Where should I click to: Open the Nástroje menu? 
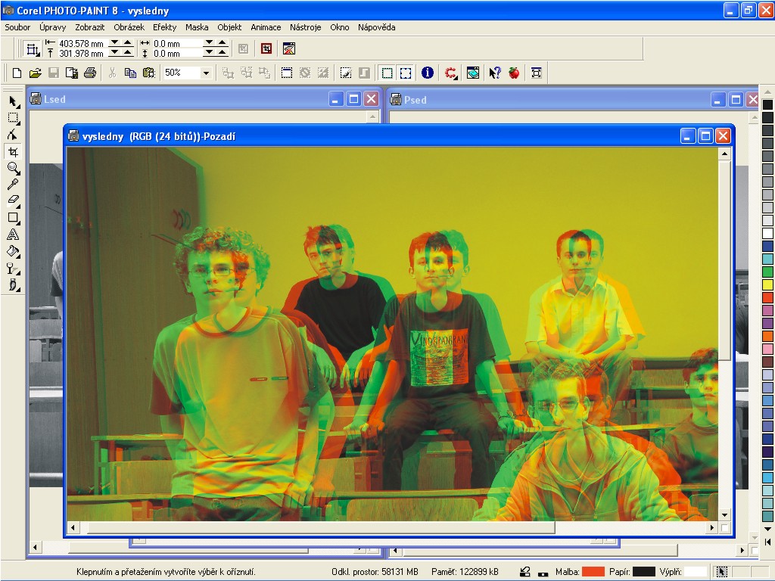(x=305, y=27)
